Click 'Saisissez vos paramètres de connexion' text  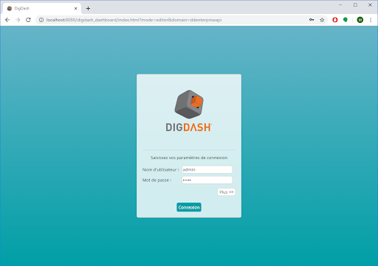pyautogui.click(x=189, y=158)
